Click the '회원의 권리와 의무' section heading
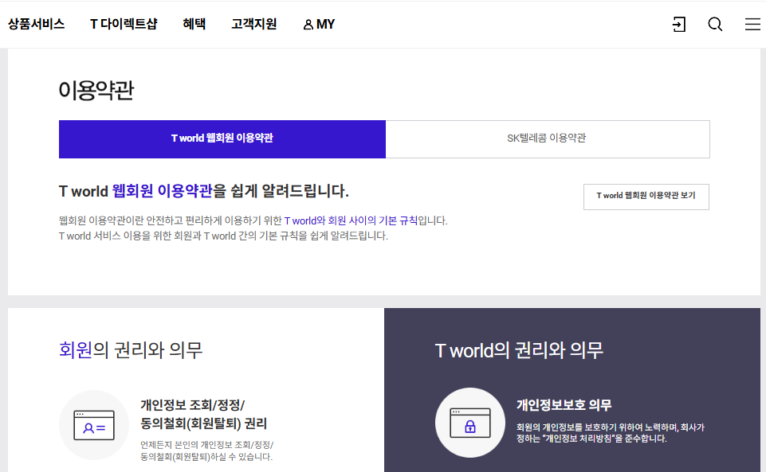Image resolution: width=766 pixels, height=472 pixels. [x=131, y=350]
